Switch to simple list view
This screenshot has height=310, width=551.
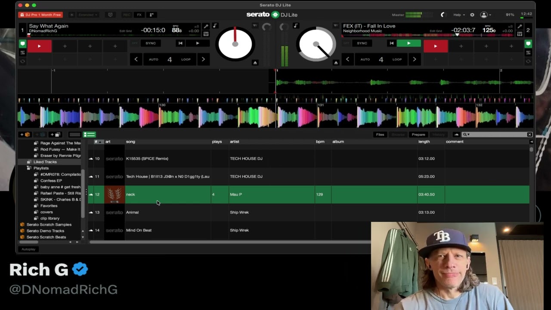[x=75, y=135]
